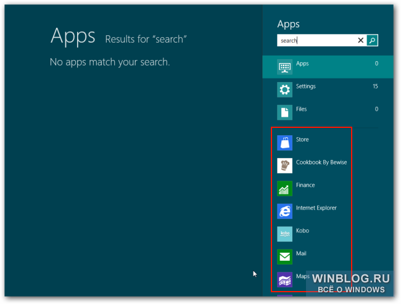Open the Mail envelope icon
This screenshot has height=304, width=401.
click(x=284, y=257)
